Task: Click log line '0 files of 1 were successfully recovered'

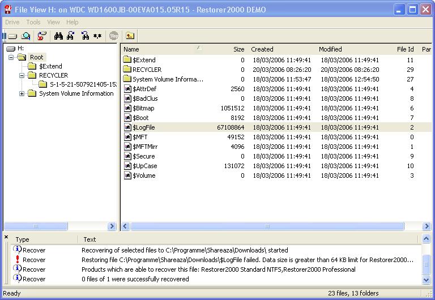Action: click(x=135, y=279)
